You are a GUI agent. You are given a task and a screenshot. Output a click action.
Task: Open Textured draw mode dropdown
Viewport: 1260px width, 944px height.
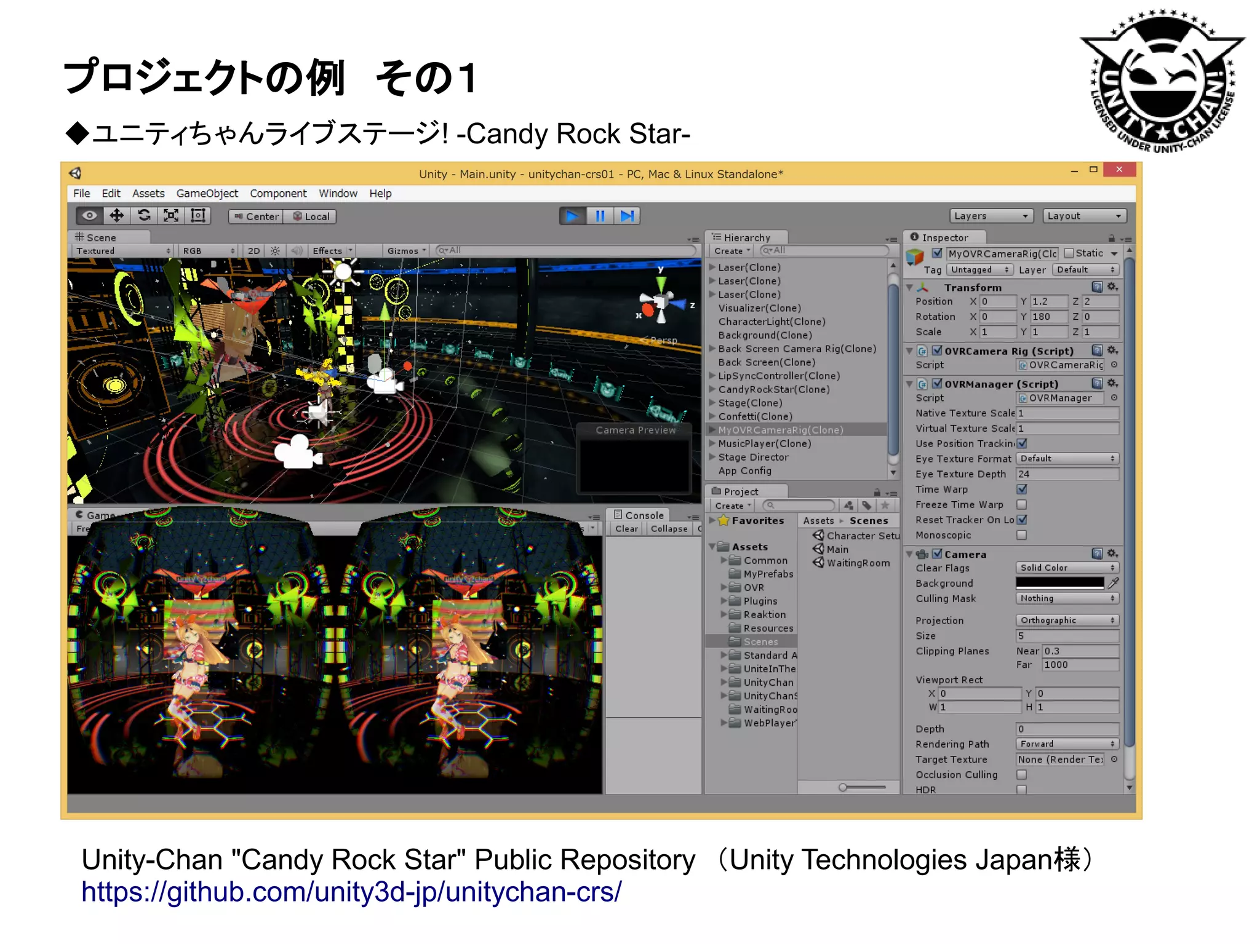click(x=122, y=251)
